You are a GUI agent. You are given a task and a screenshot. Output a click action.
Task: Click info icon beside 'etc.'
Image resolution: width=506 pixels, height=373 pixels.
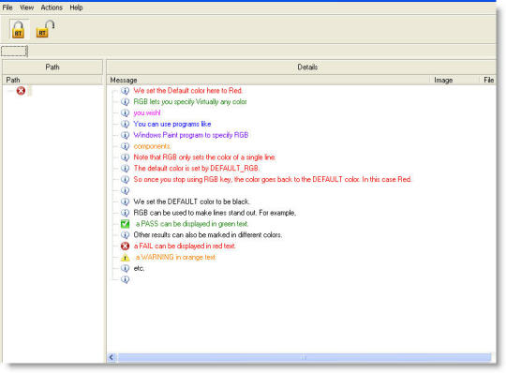click(125, 268)
